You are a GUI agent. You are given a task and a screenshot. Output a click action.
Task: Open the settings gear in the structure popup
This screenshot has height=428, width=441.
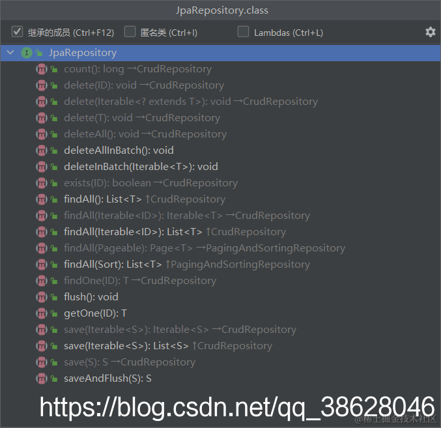pos(430,32)
